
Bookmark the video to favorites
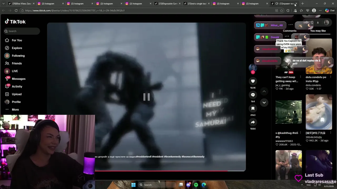(x=253, y=108)
